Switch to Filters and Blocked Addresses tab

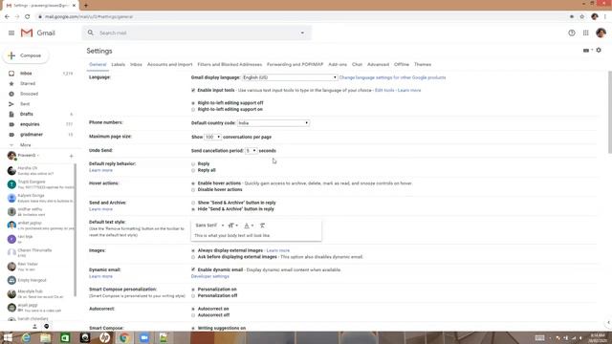pyautogui.click(x=229, y=64)
